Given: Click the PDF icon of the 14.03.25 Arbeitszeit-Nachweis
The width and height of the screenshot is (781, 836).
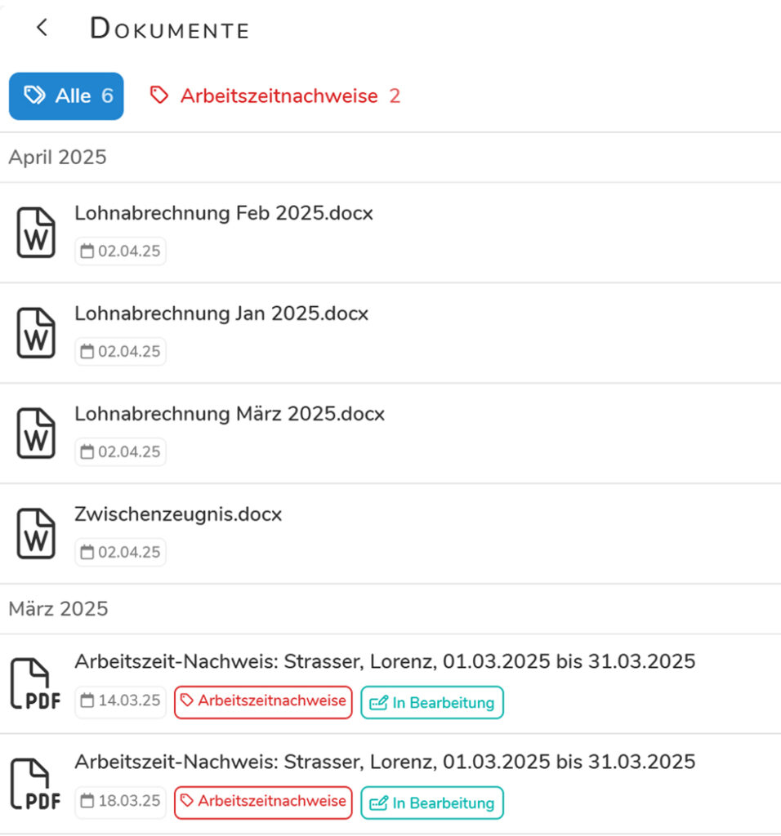Looking at the screenshot, I should tap(36, 684).
